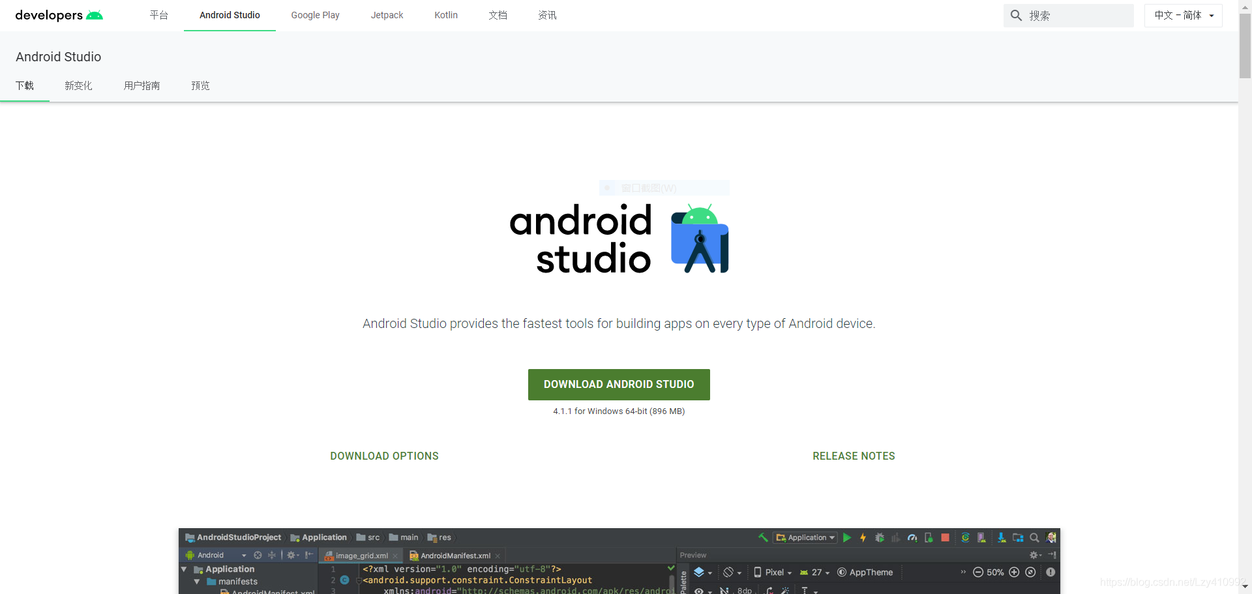Screen dimensions: 1252x594
Task: Click the Download Android Studio button
Action: point(619,385)
